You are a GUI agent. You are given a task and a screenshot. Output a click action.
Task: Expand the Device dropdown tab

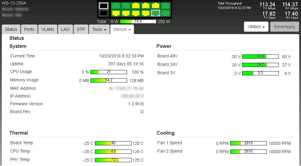[x=122, y=30]
